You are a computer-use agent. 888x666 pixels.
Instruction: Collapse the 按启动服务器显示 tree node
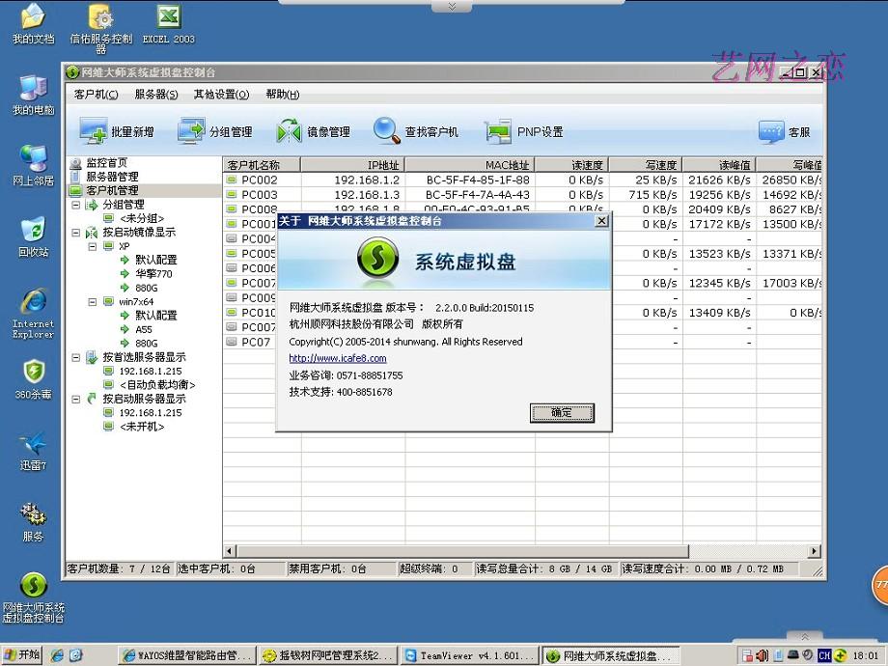click(x=76, y=400)
